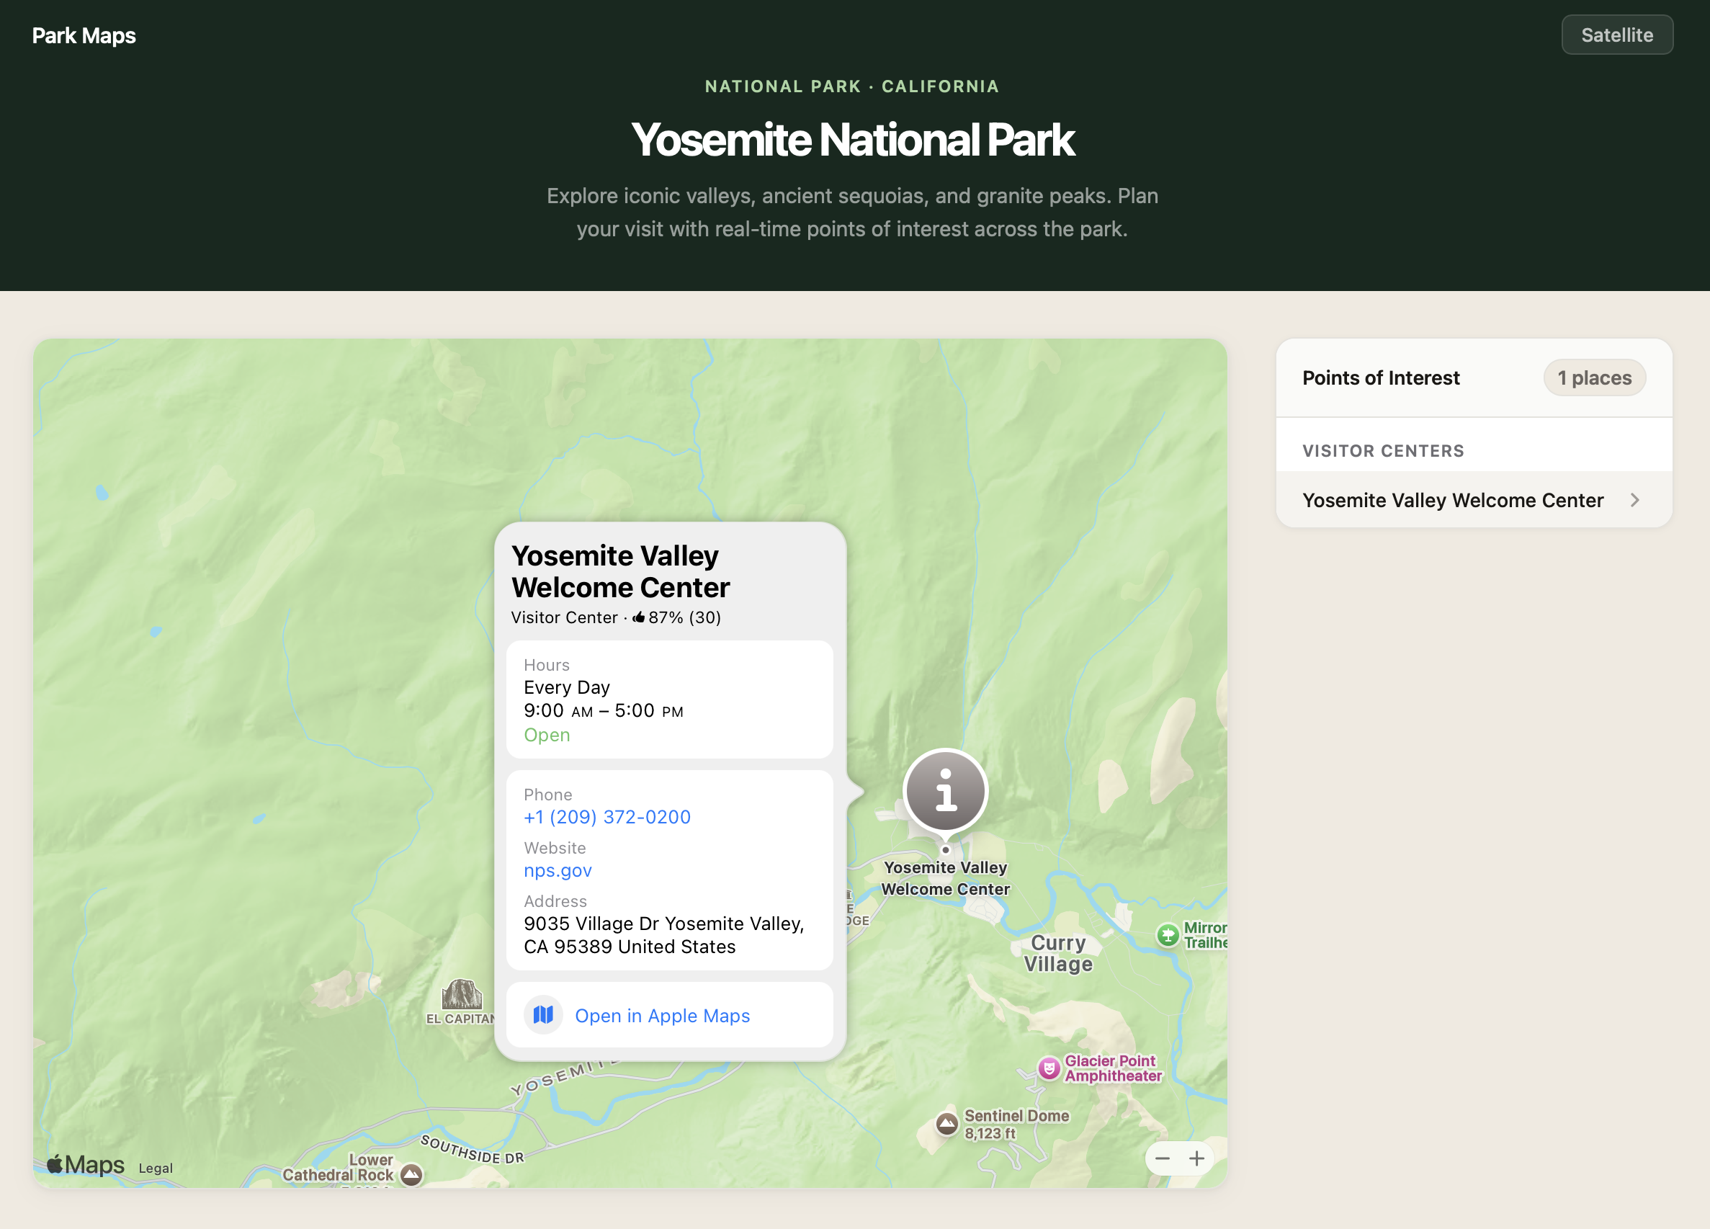
Task: Switch map to Satellite view
Action: [1616, 35]
